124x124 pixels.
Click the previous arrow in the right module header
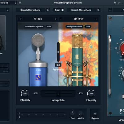pyautogui.click(x=110, y=10)
